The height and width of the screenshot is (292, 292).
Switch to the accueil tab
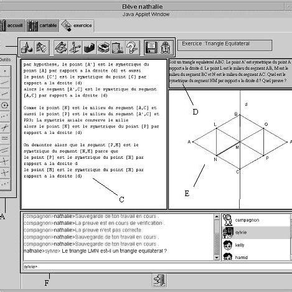pos(12,26)
